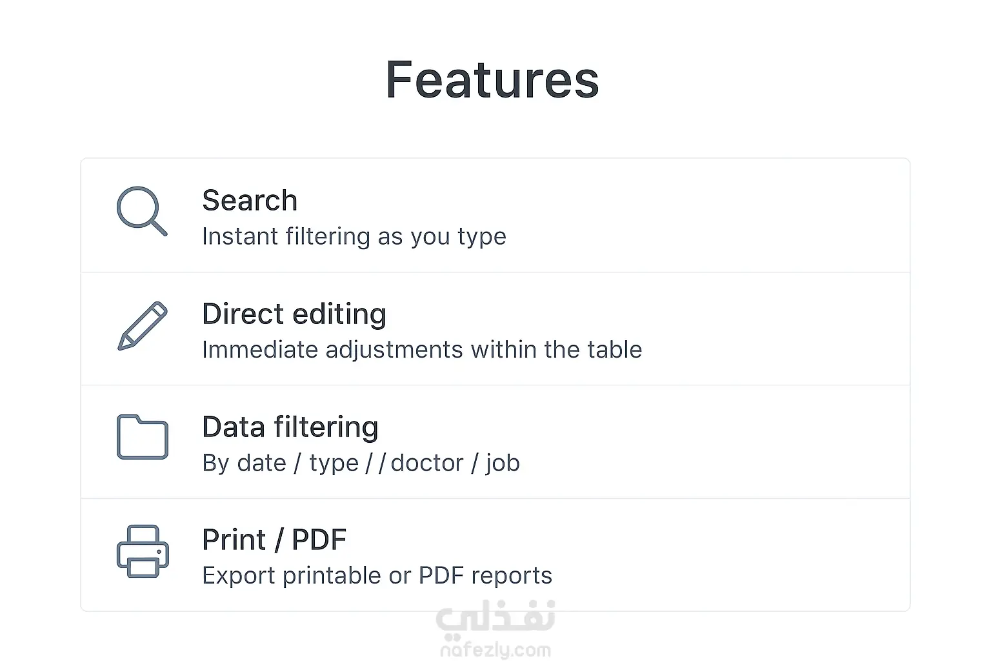Click the Direct editing heading
The width and height of the screenshot is (991, 661).
pos(294,314)
